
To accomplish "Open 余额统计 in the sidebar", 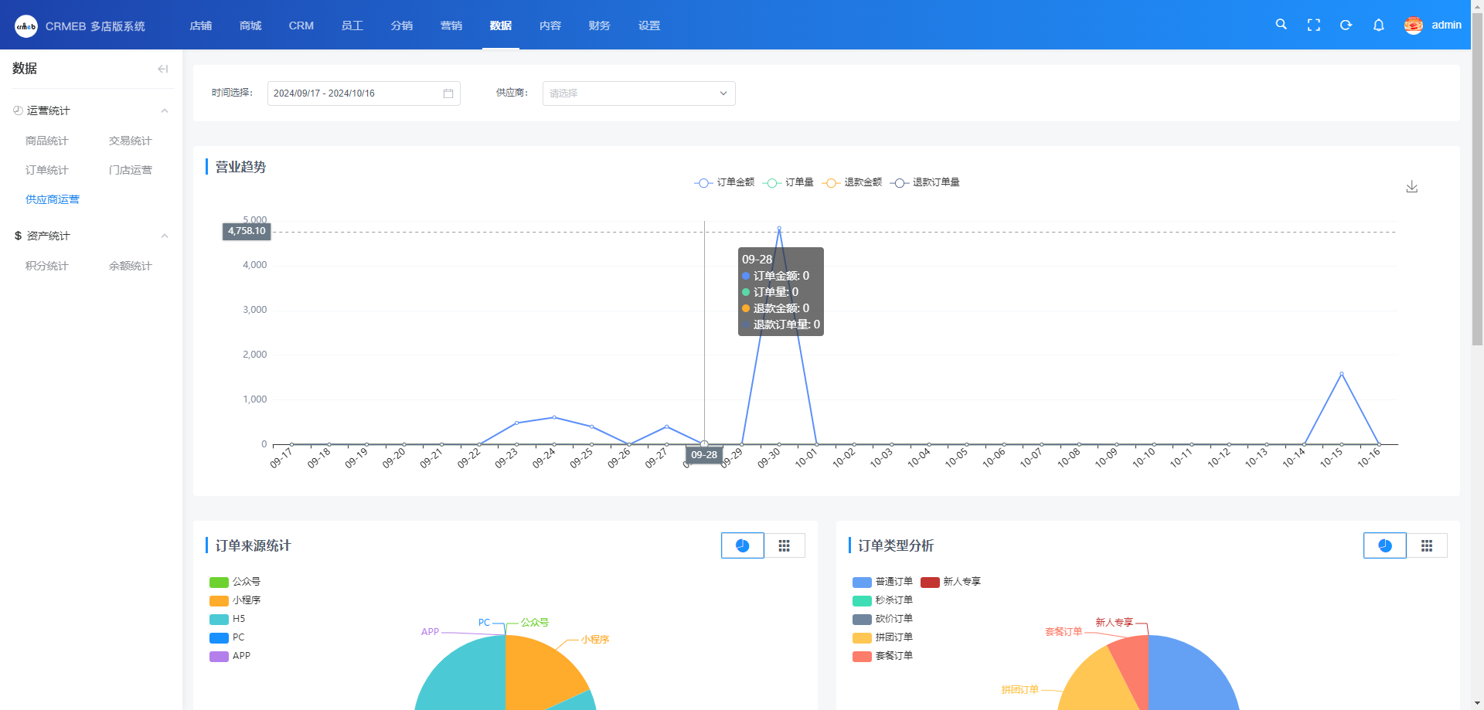I will click(x=130, y=266).
